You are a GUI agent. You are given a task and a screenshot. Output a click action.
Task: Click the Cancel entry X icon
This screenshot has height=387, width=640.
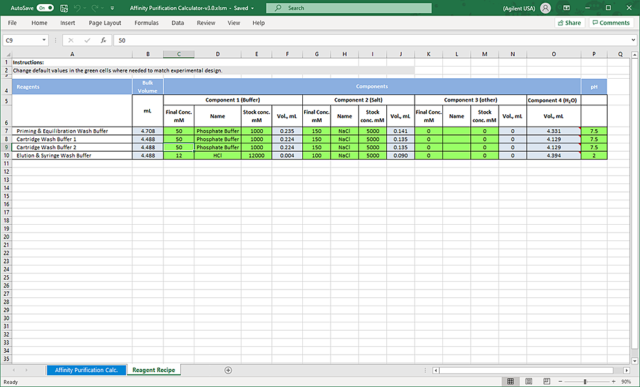coord(70,40)
